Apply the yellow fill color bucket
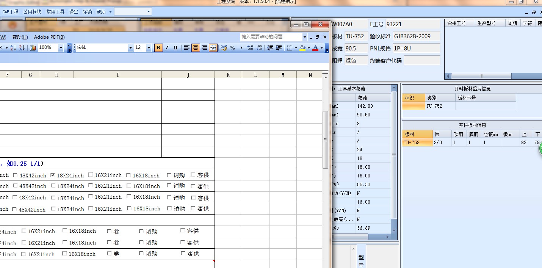Screen dimensions: 542x268 (x=302, y=48)
